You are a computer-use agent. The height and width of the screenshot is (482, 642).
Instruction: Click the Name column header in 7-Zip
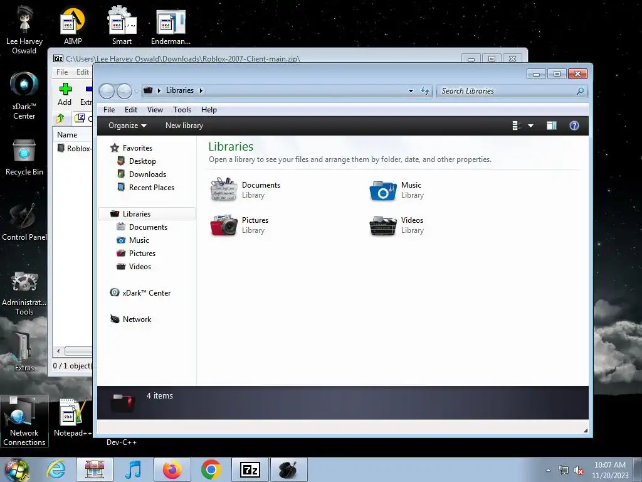pos(67,135)
